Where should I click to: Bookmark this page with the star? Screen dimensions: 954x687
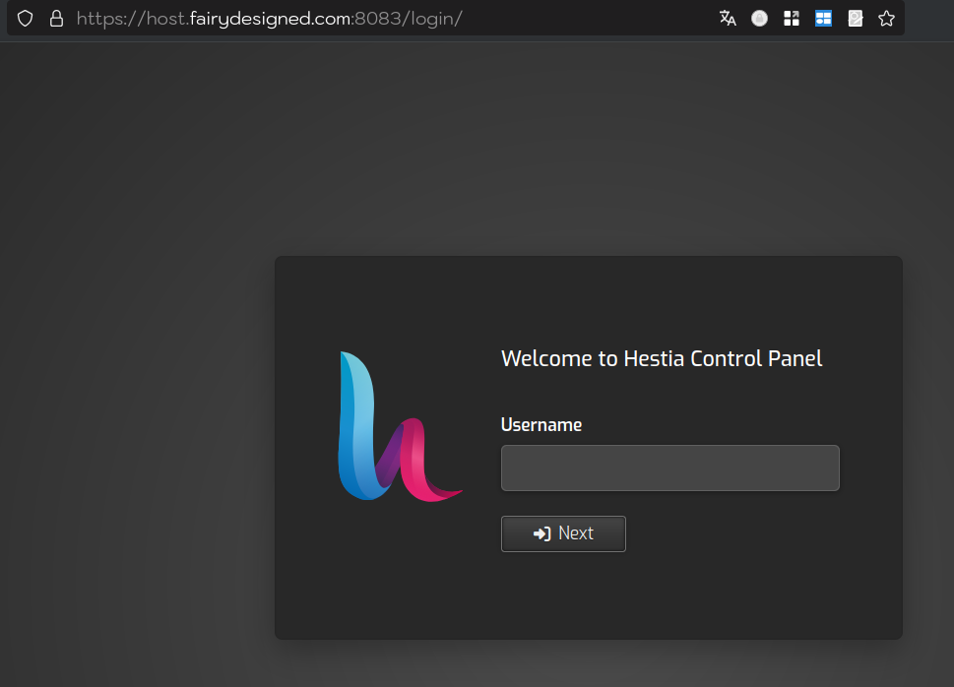(886, 19)
